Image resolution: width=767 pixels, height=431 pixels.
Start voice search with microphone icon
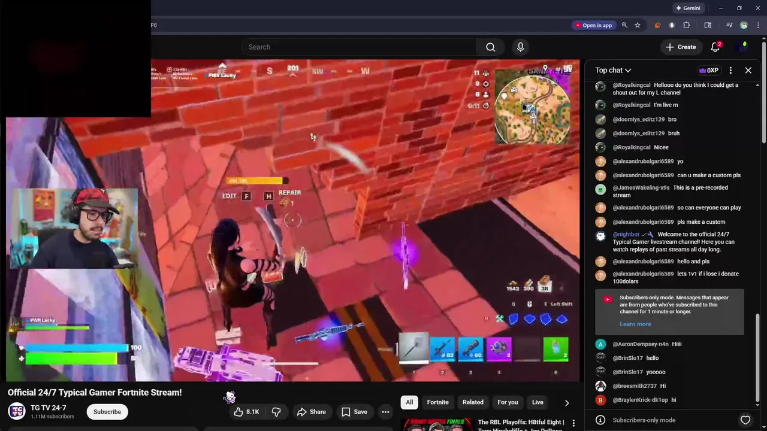tap(520, 47)
